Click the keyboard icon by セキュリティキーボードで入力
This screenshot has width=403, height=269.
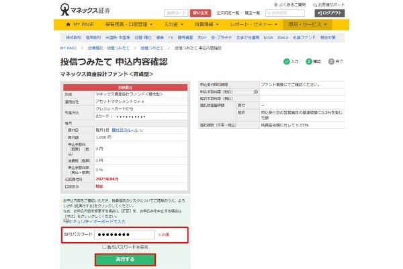(x=66, y=221)
